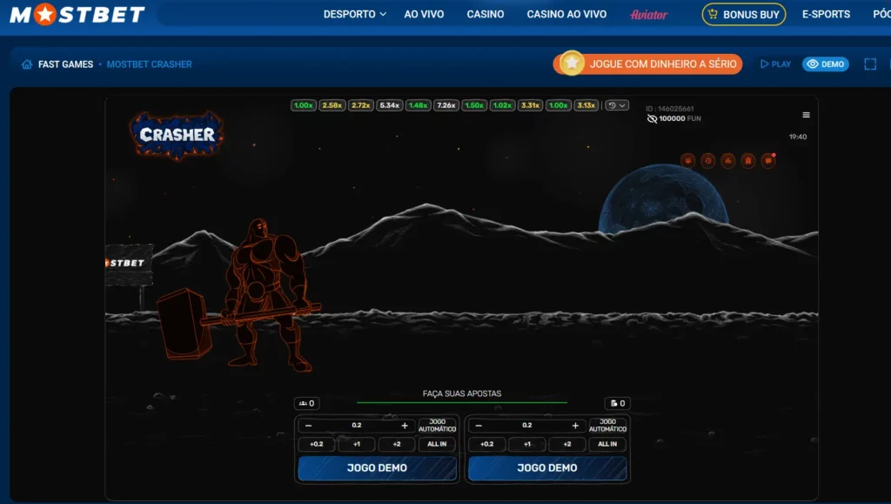This screenshot has width=891, height=504.
Task: Add +2 to the left bet
Action: (397, 444)
